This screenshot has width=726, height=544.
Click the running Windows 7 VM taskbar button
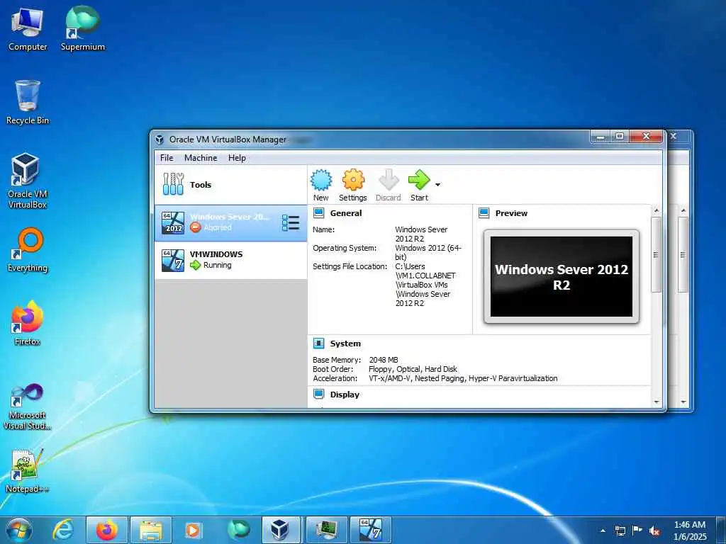tap(370, 530)
